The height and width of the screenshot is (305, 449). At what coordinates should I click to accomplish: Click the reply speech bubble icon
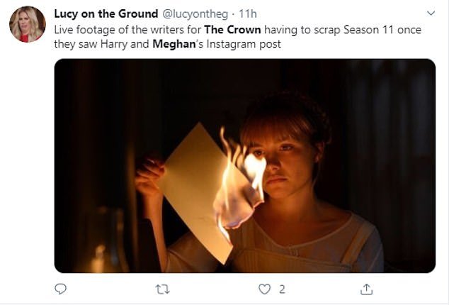[x=61, y=289]
